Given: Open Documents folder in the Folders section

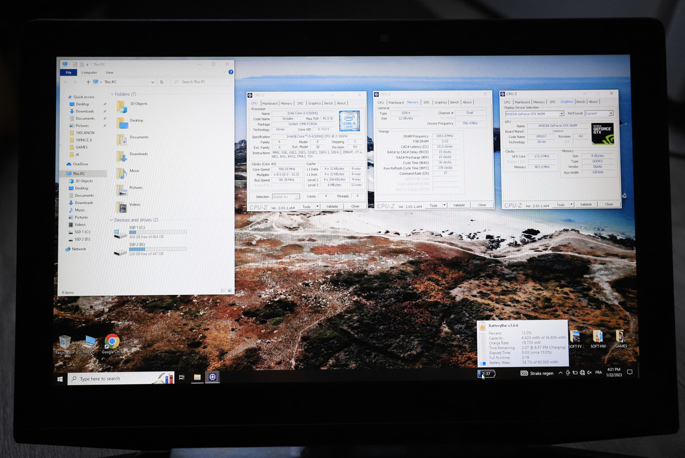Looking at the screenshot, I should (x=132, y=139).
